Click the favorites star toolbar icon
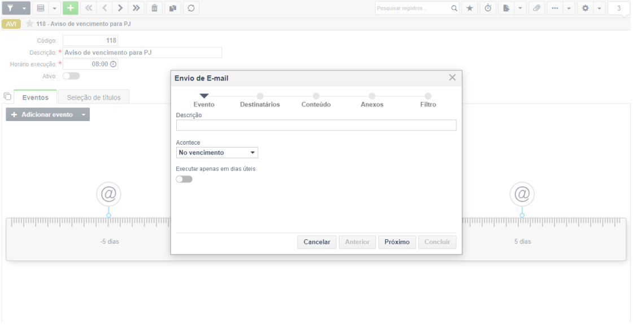This screenshot has width=633, height=326. pyautogui.click(x=469, y=8)
